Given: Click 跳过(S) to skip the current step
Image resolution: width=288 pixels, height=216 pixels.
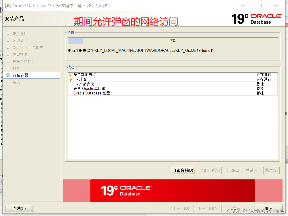Looking at the screenshot, I should (271, 170).
